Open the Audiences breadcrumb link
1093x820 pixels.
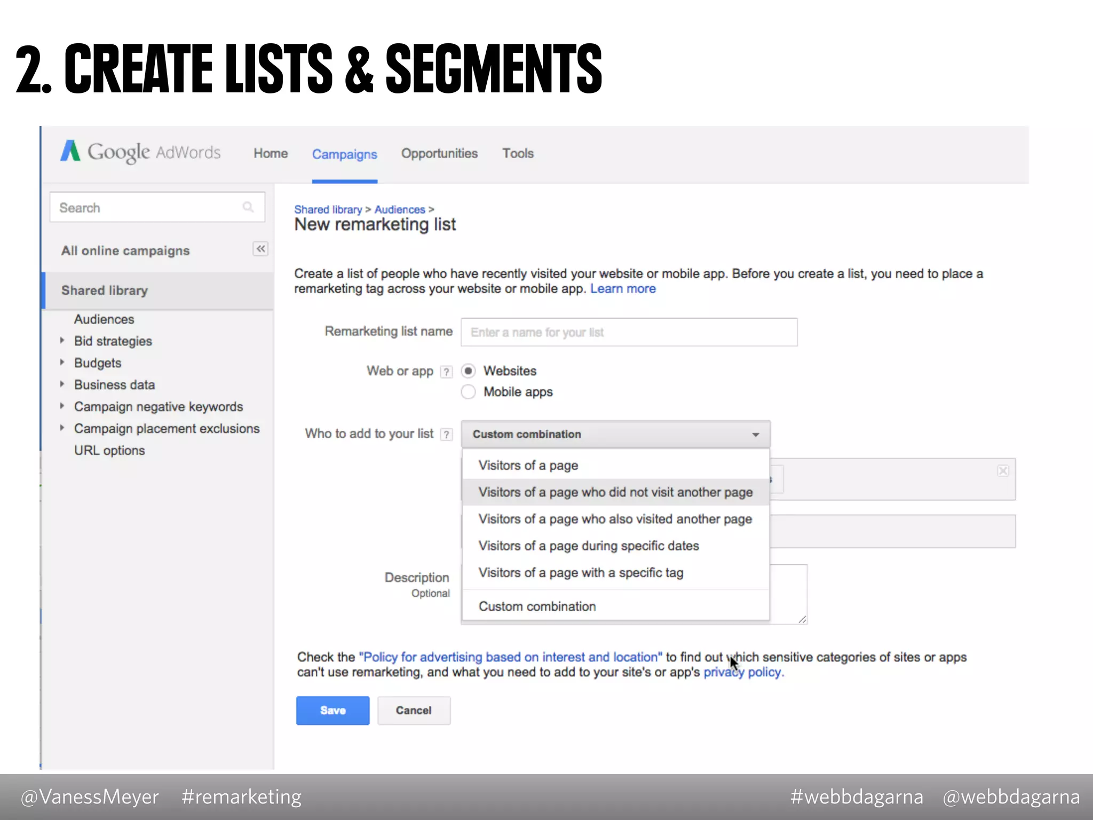[x=400, y=209]
